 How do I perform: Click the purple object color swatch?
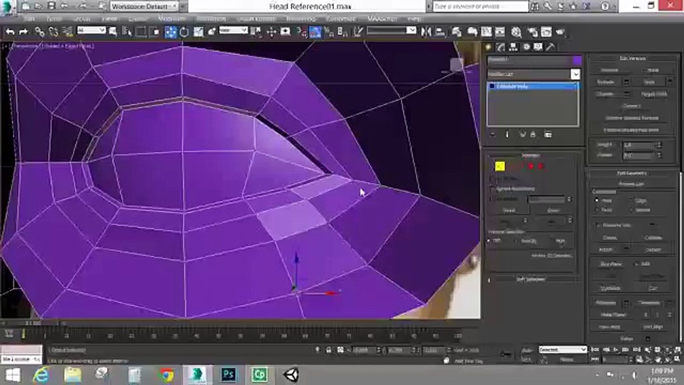point(577,59)
